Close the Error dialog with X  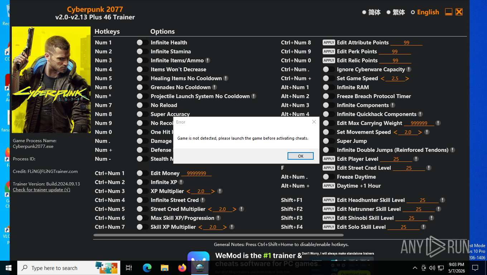coord(314,122)
